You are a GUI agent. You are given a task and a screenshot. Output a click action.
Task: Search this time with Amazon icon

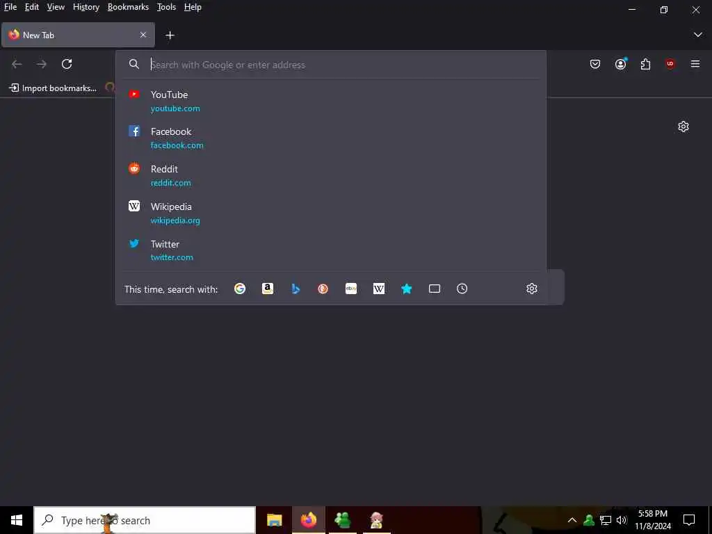(268, 289)
